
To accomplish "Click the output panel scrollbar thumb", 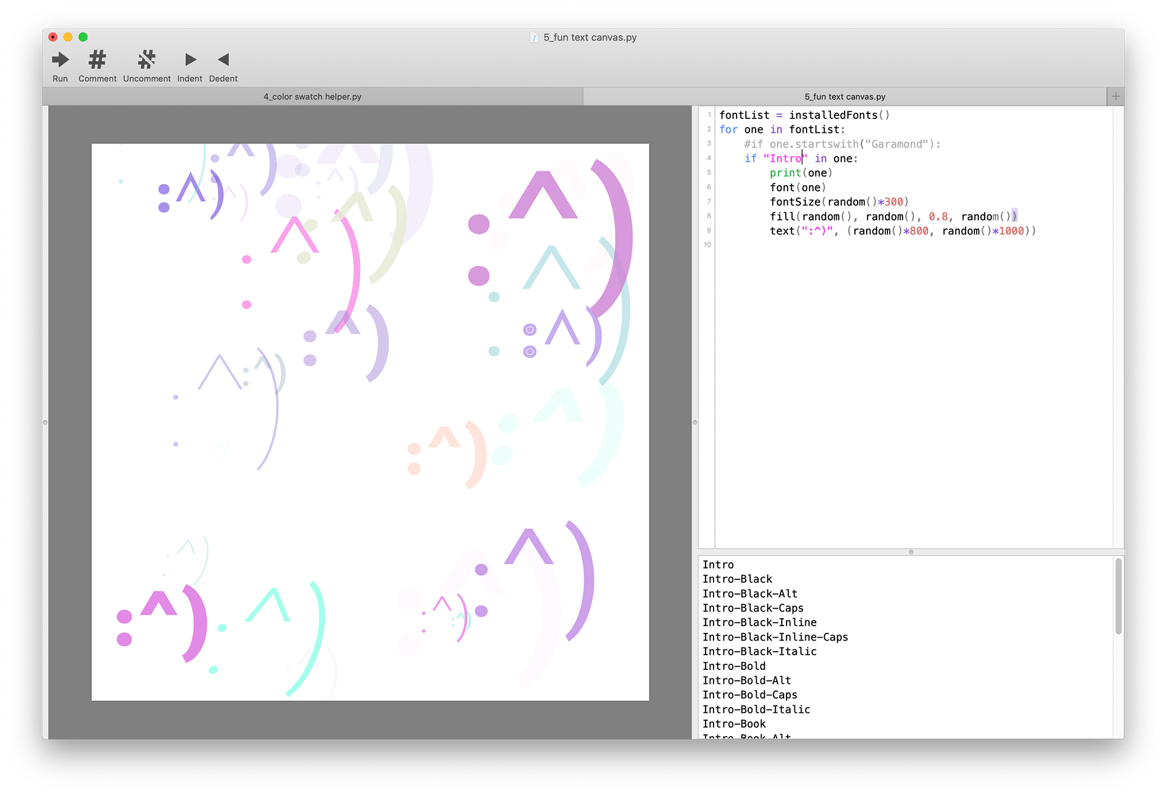I will pyautogui.click(x=1118, y=596).
